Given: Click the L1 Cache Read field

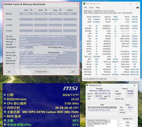Looking at the screenshot, I should click(x=26, y=19).
